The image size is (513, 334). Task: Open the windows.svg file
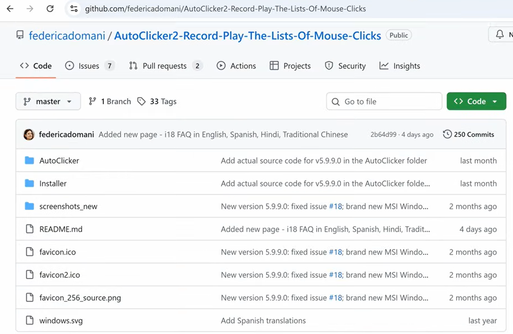click(x=61, y=321)
